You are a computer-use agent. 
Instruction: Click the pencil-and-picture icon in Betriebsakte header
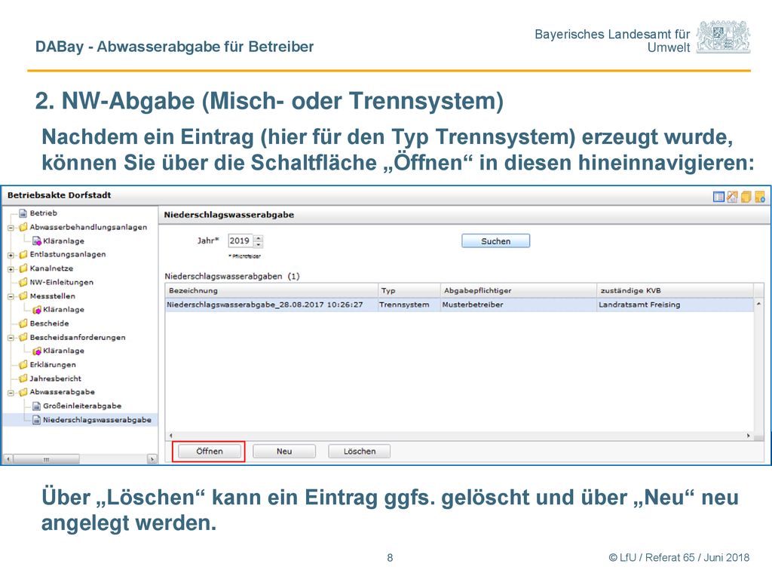pos(732,197)
